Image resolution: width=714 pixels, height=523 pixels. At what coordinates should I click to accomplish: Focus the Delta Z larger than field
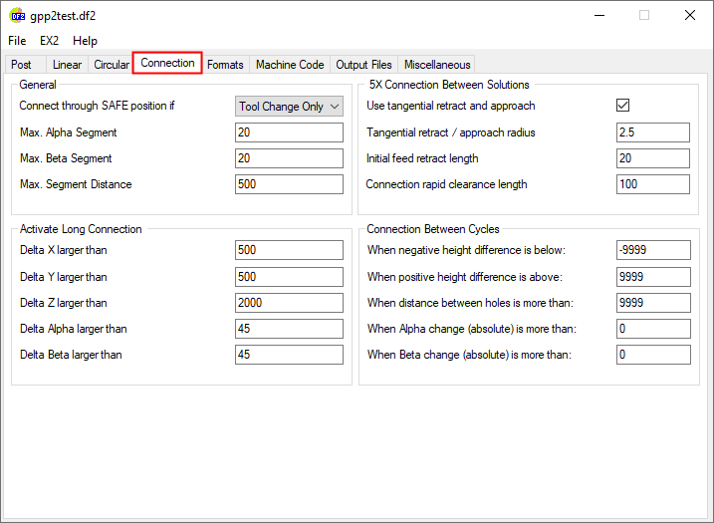click(x=289, y=303)
